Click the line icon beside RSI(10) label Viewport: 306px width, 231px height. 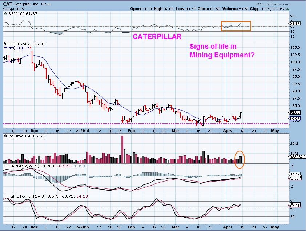coord(6,14)
